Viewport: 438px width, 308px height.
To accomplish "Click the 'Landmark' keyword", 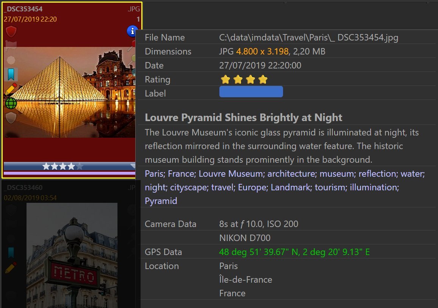I will click(291, 187).
